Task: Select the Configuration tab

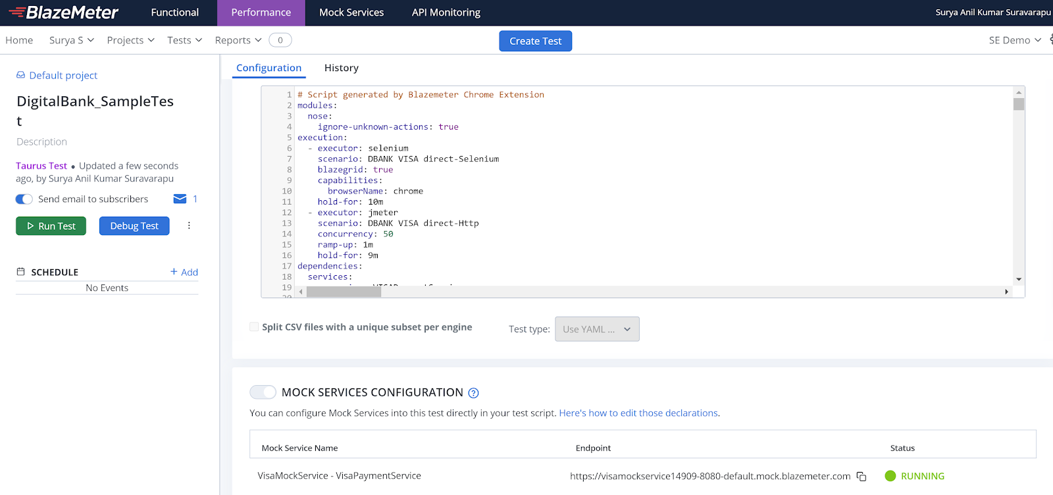Action: (269, 68)
